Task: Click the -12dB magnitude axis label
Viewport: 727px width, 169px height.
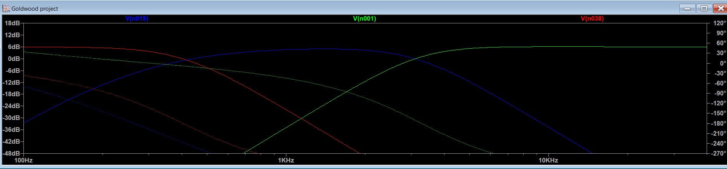Action: 11,82
